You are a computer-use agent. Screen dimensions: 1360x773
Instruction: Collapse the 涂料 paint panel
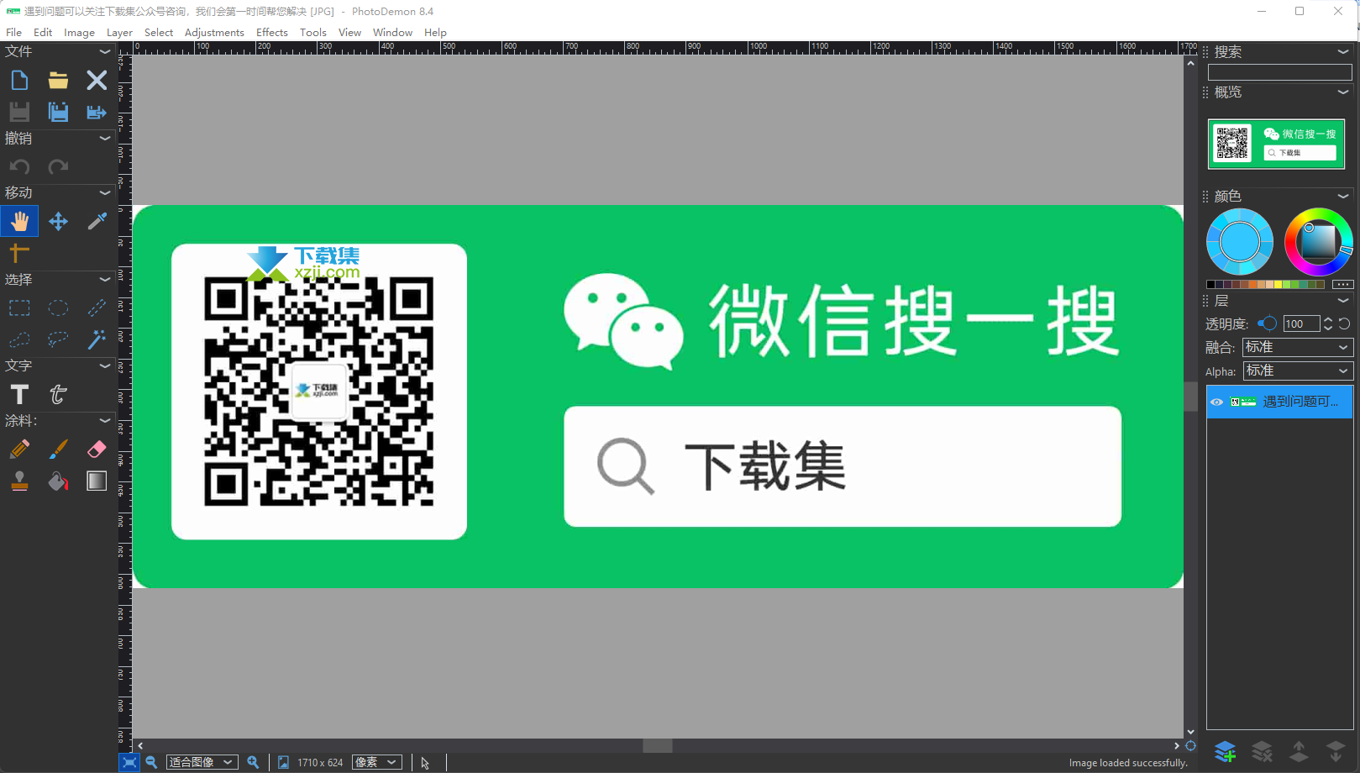pyautogui.click(x=105, y=420)
